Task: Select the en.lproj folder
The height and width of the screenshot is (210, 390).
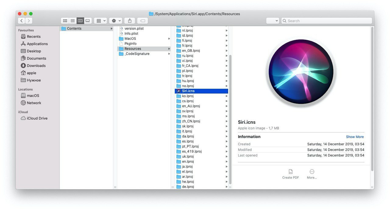Action: point(201,161)
